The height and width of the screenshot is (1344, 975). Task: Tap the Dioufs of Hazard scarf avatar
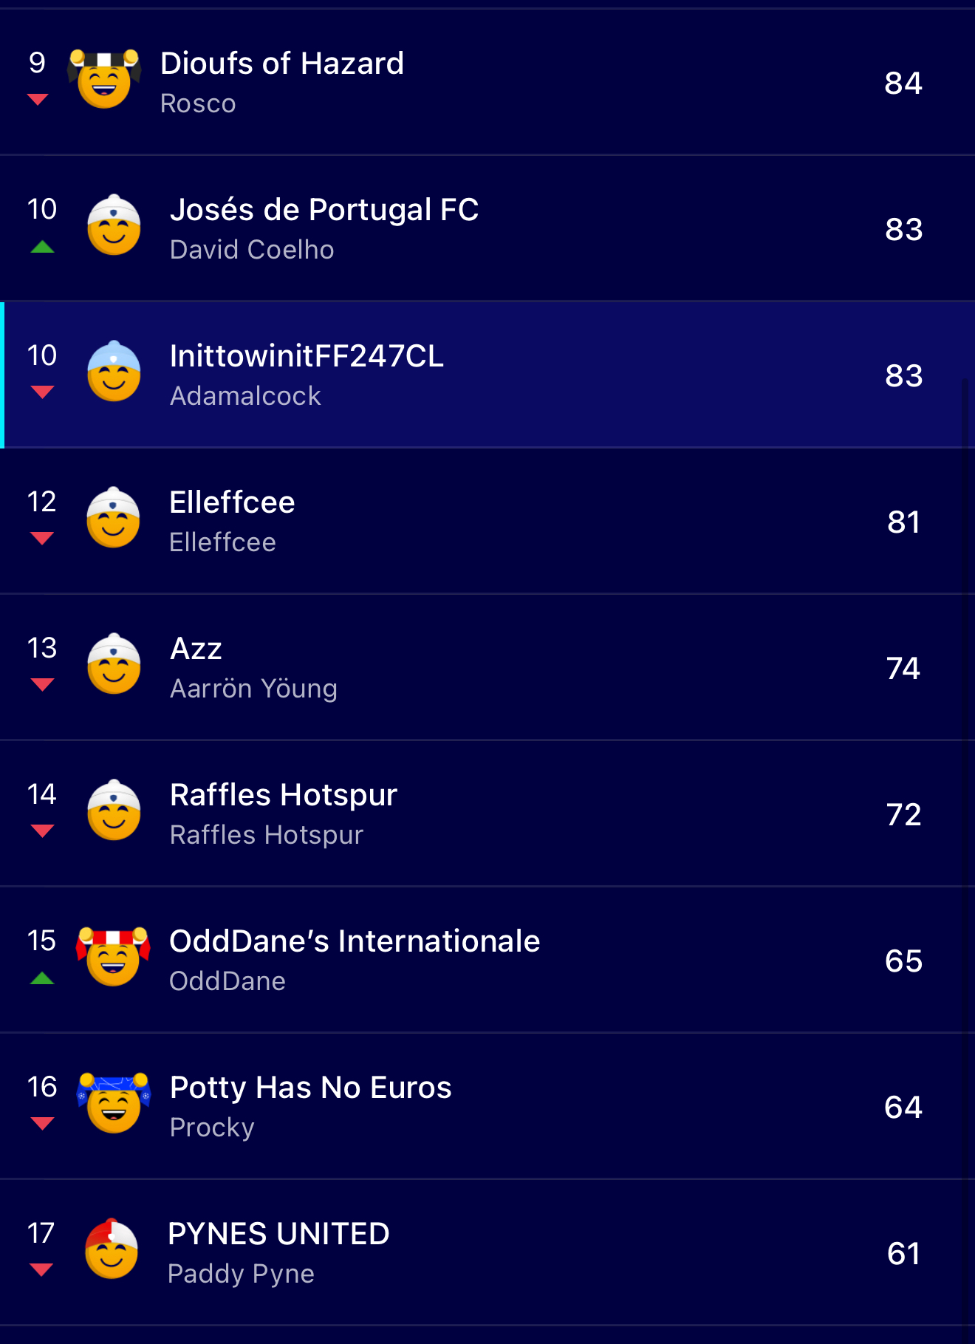(x=104, y=79)
